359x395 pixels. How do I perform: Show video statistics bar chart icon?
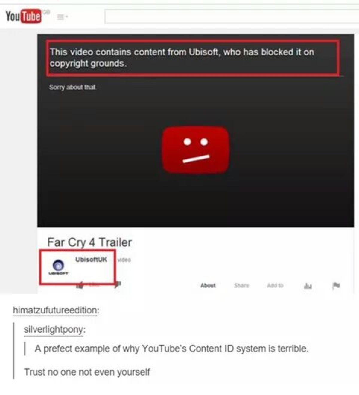pyautogui.click(x=308, y=286)
